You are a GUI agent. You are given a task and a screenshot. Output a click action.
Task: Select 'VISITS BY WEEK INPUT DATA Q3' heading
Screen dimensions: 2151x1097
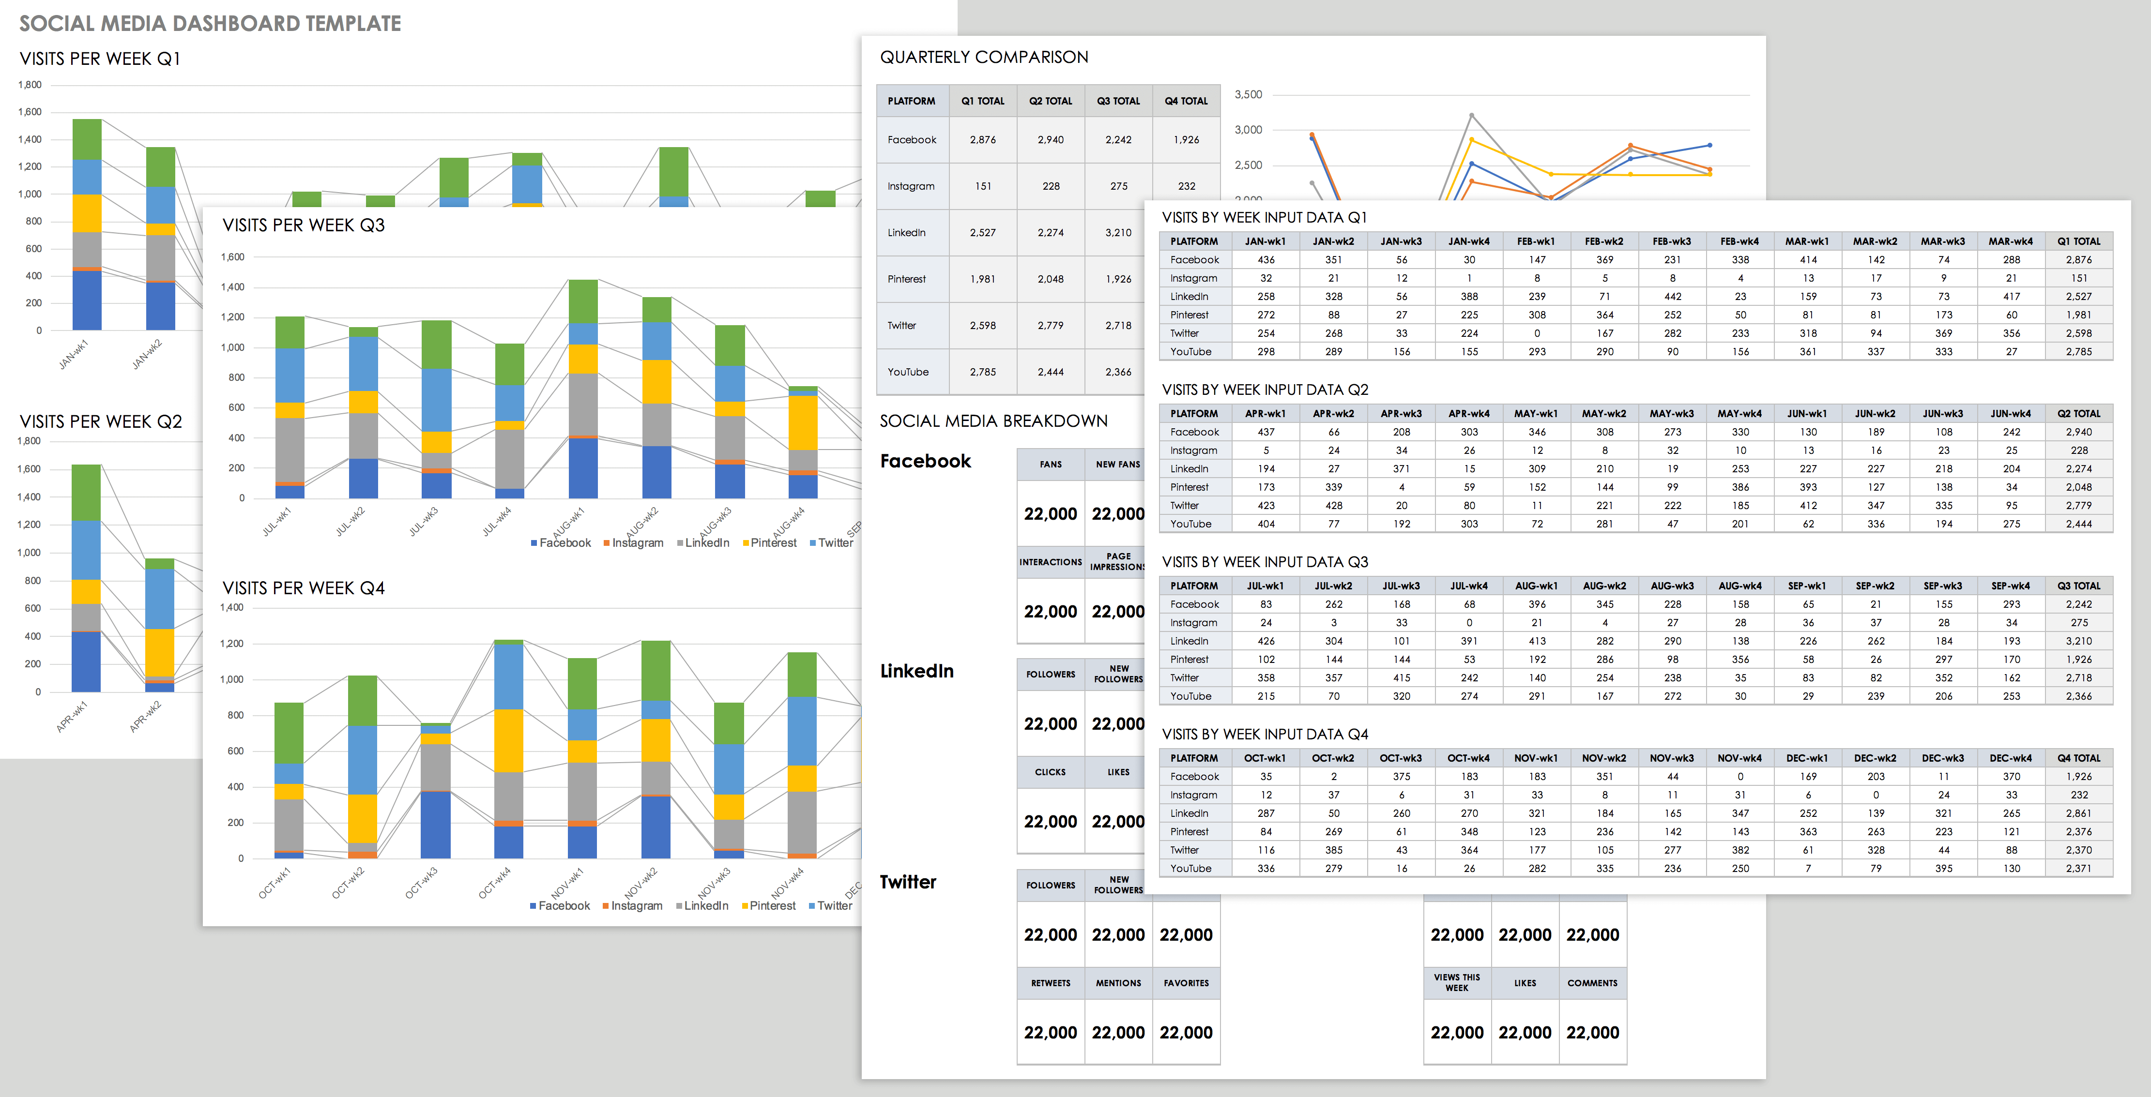pos(1265,562)
